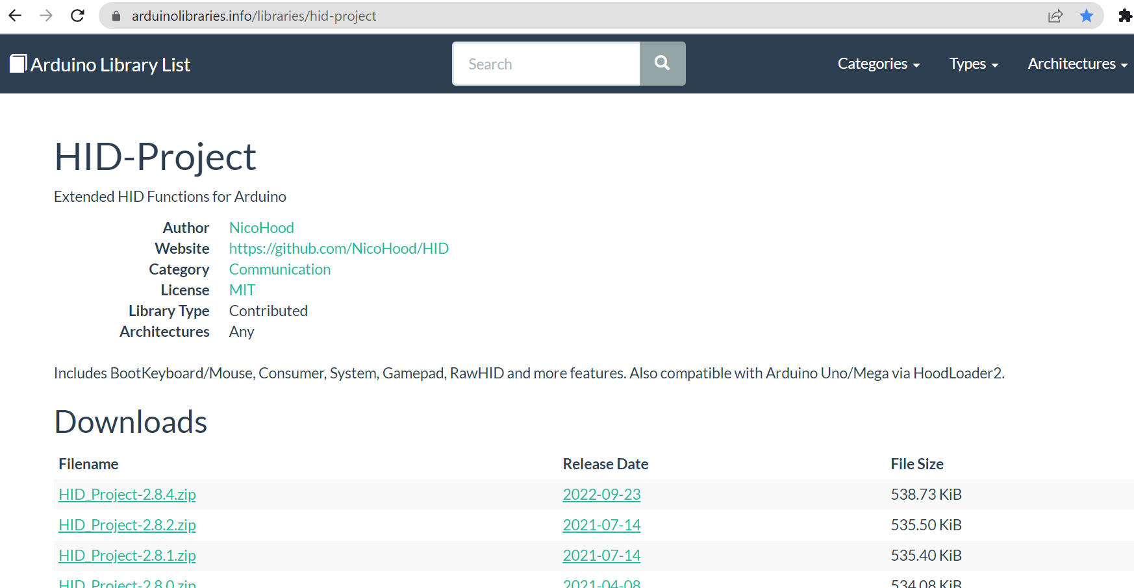Image resolution: width=1134 pixels, height=588 pixels.
Task: Toggle the bookmark star icon
Action: 1087,16
